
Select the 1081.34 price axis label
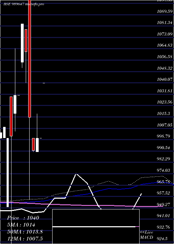165,23
